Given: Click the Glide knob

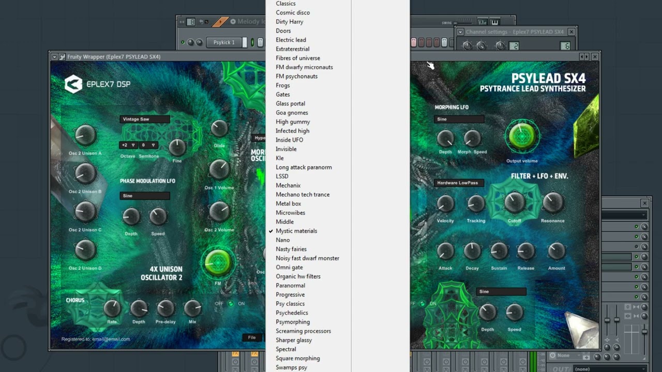Looking at the screenshot, I should (219, 129).
